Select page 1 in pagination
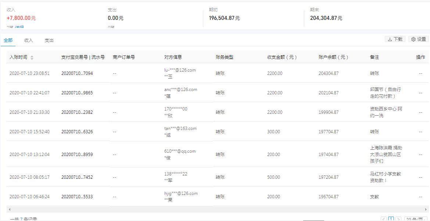Viewport: 430px width, 221px height. 391,219
